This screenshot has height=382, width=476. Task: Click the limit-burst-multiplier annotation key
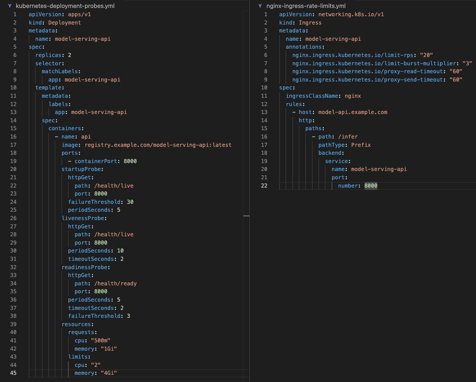374,63
